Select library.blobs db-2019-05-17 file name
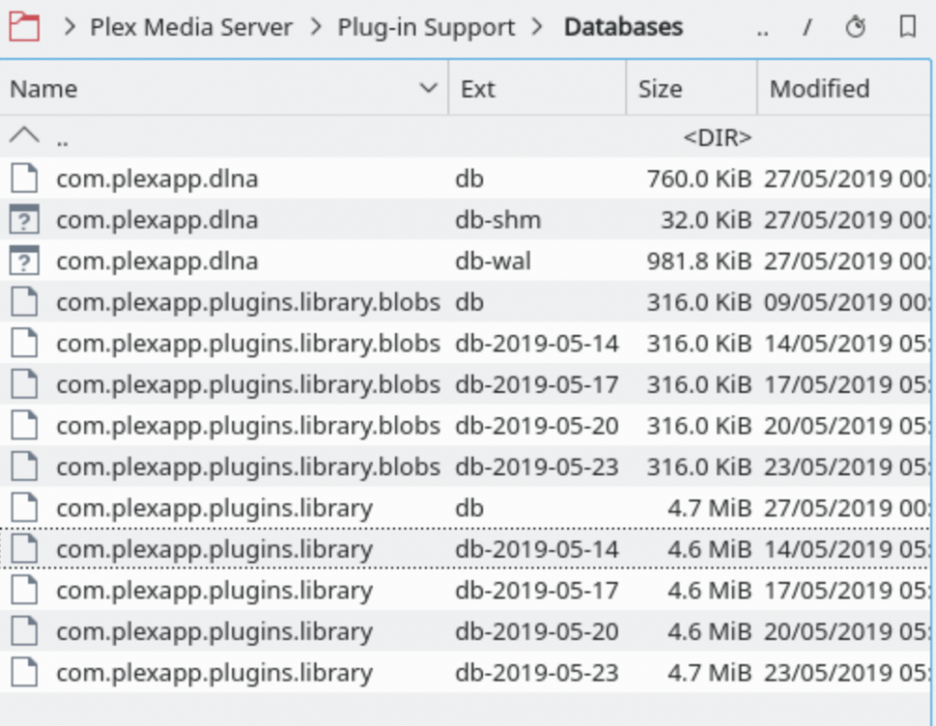 tap(249, 385)
